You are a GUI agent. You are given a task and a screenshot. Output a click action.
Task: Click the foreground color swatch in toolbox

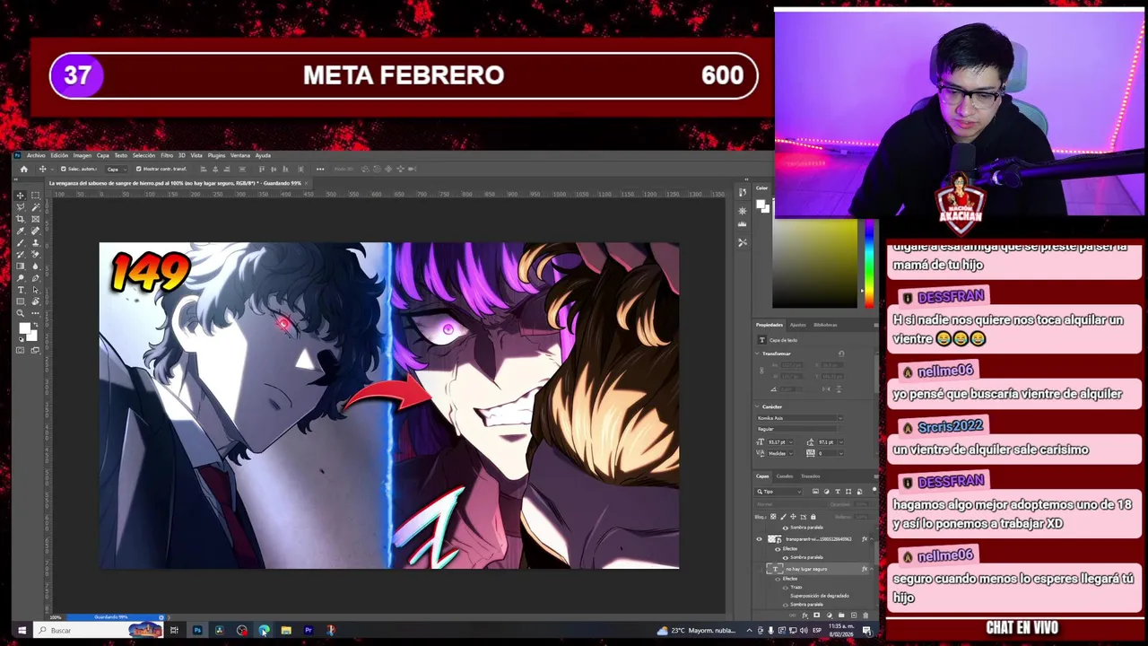click(x=24, y=327)
